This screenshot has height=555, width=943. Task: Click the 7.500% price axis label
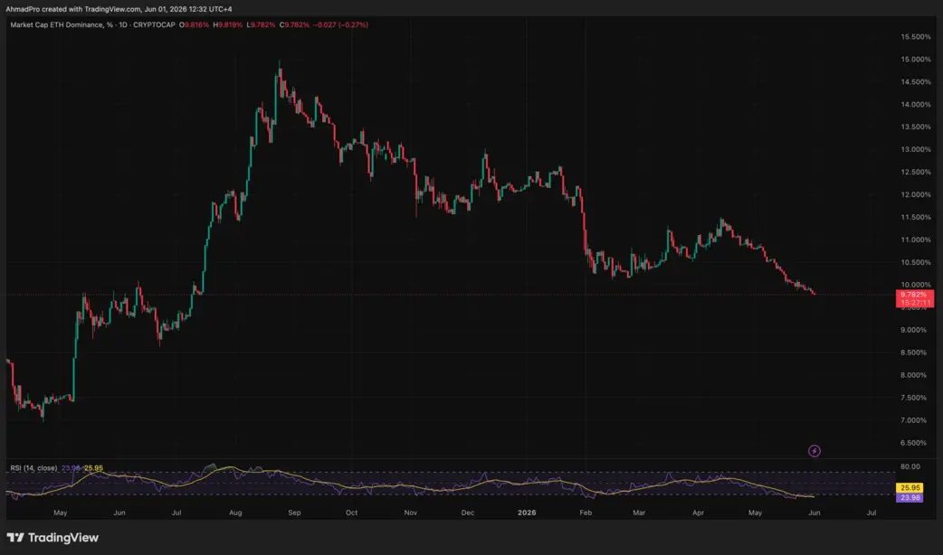915,398
